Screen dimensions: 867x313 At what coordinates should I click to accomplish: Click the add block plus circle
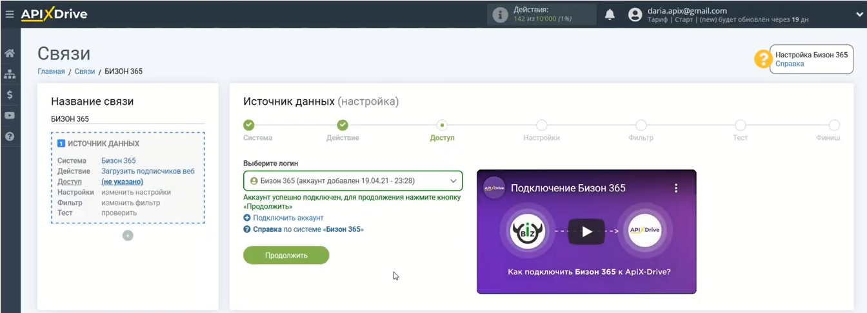point(128,235)
